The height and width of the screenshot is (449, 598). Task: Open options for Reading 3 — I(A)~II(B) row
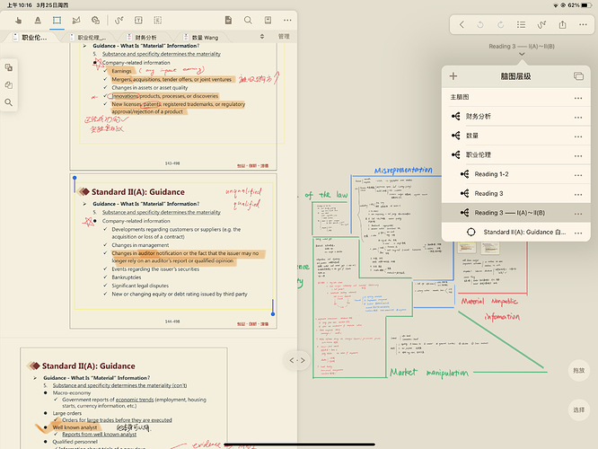(x=578, y=214)
